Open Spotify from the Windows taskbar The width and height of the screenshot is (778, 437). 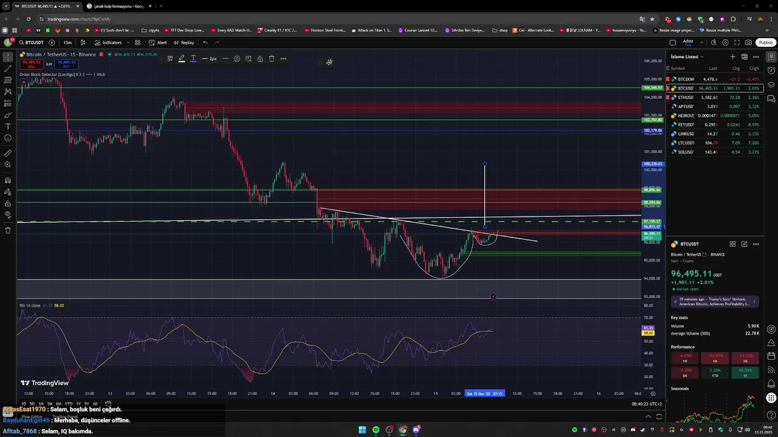coord(376,430)
